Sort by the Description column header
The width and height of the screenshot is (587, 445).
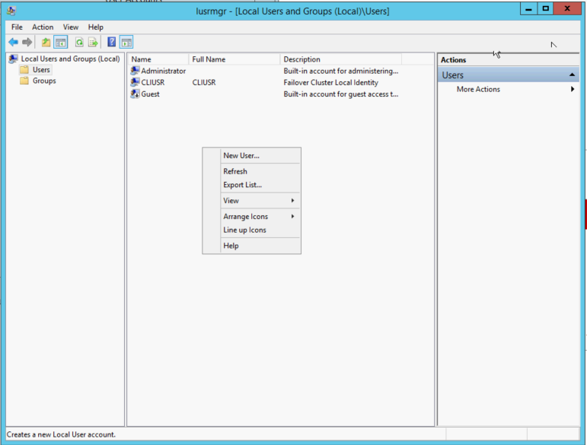coord(340,59)
